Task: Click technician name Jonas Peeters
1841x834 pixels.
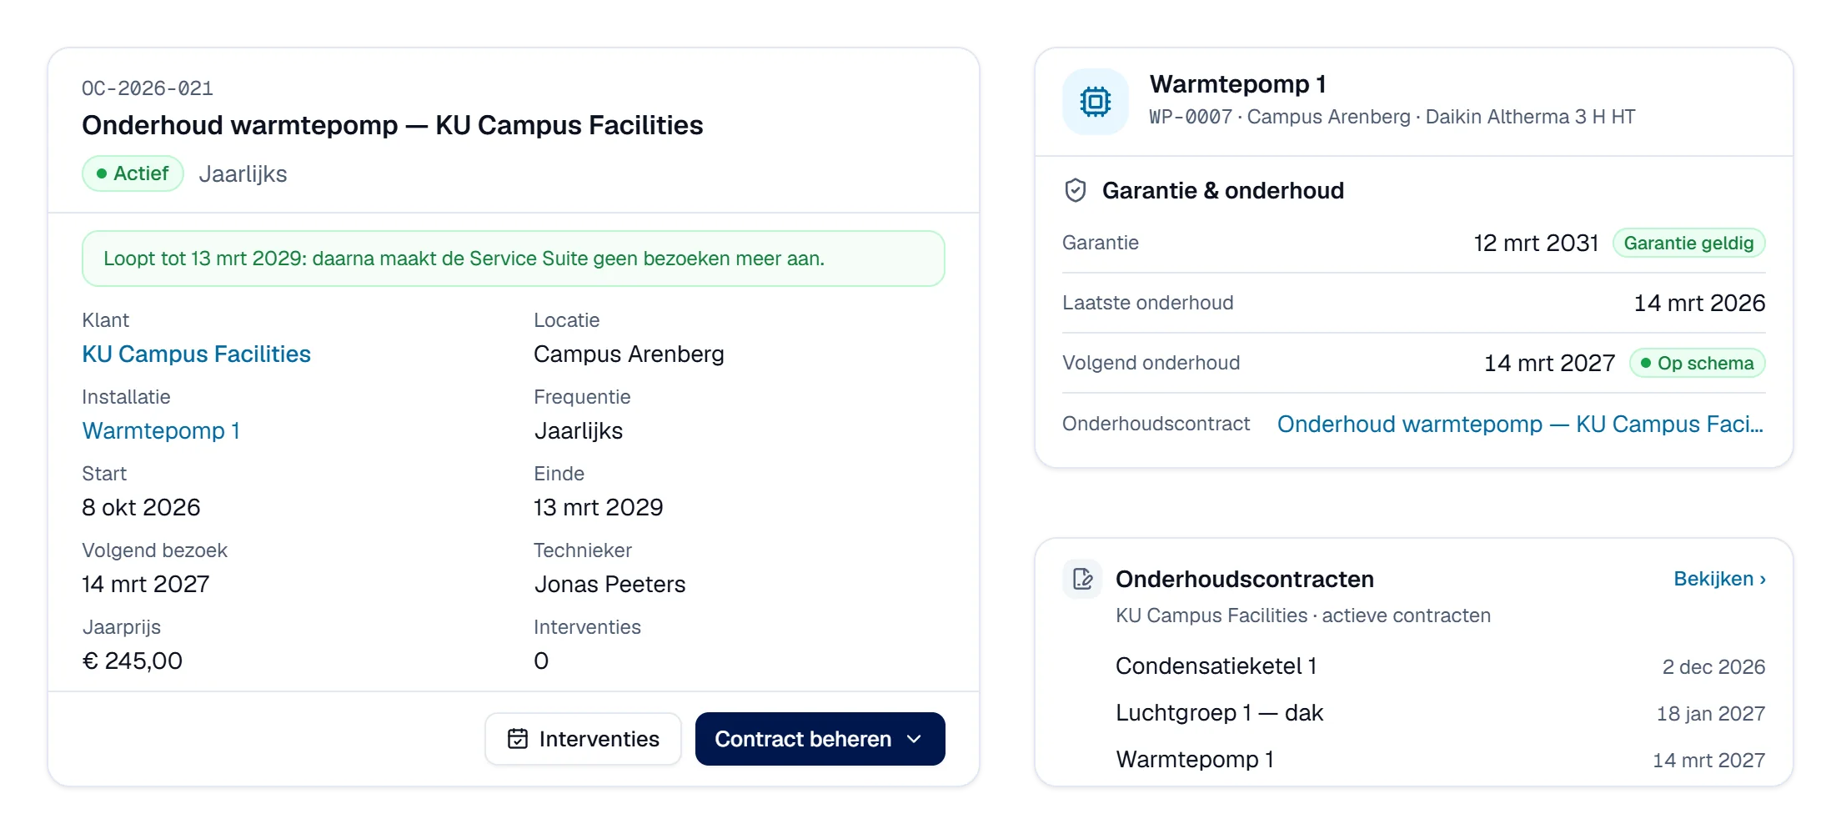Action: coord(609,584)
